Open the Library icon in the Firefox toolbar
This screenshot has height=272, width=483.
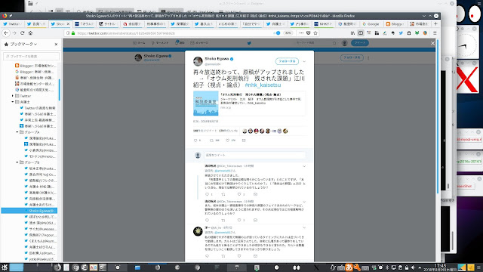(x=352, y=33)
